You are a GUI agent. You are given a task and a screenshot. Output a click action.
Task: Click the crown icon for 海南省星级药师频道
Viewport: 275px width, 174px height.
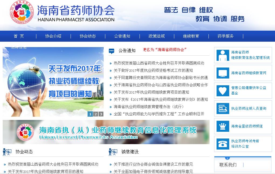[x=223, y=126]
